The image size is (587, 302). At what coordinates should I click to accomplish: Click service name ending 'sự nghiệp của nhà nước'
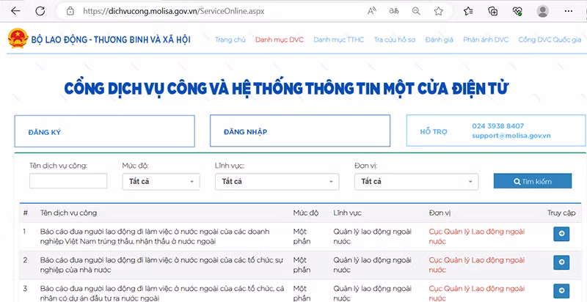tap(161, 265)
